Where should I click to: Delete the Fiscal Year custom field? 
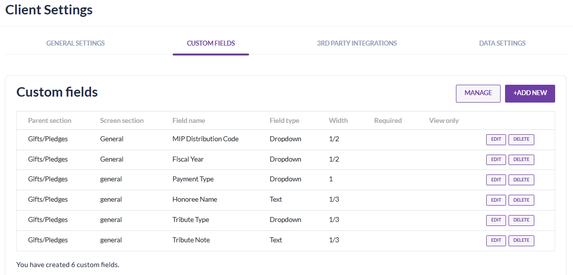[521, 160]
